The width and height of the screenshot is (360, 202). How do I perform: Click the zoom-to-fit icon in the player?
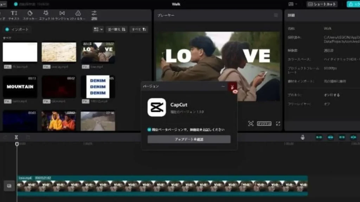251,123
